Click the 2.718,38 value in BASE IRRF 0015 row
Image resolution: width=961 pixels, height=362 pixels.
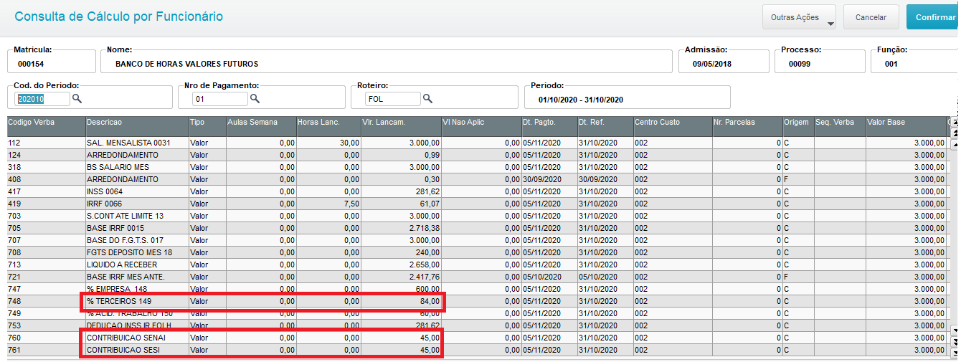point(400,228)
